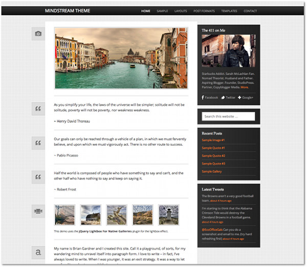Click the '~ Pablo Picasso' attribution
The height and width of the screenshot is (267, 307).
pyautogui.click(x=66, y=155)
